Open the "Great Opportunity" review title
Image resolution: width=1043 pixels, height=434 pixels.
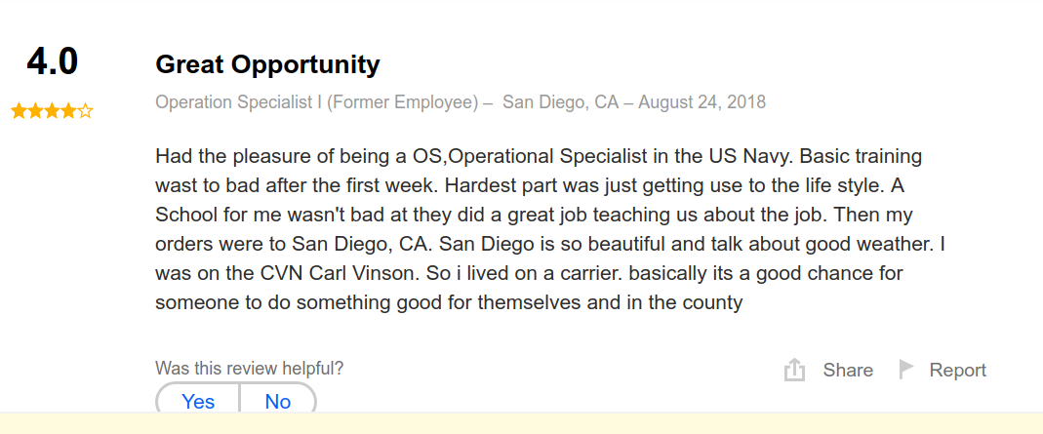tap(267, 64)
